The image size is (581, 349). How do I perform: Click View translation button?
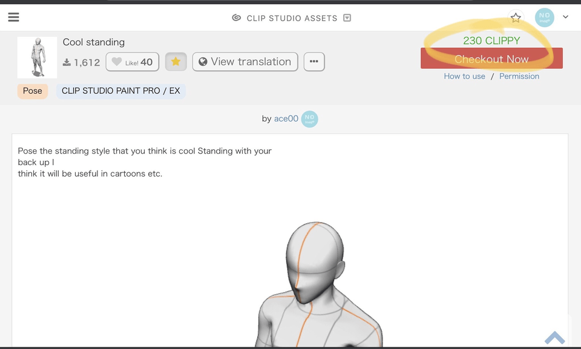coord(245,62)
